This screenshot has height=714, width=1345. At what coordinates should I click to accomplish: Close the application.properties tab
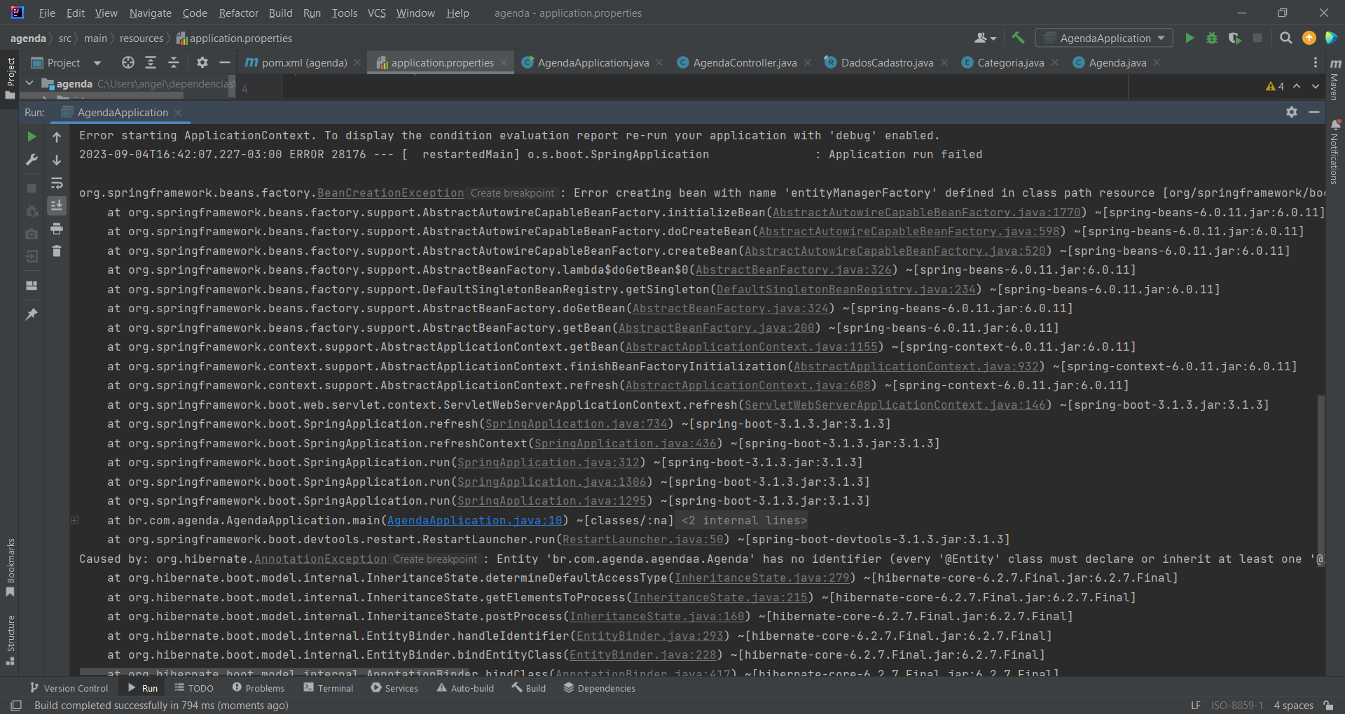[504, 63]
